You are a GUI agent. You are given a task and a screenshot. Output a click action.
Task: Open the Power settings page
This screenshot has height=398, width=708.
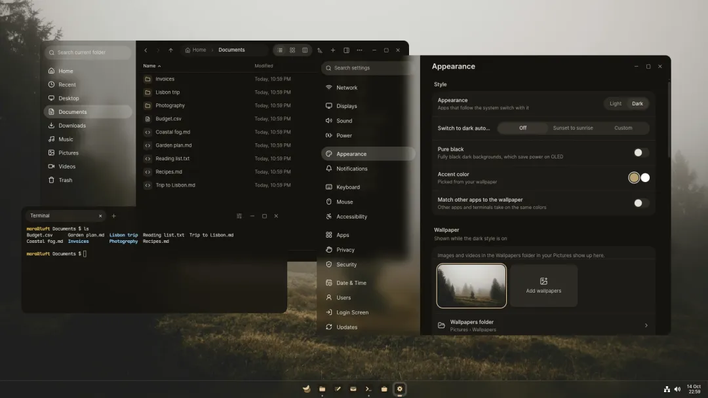[x=368, y=136]
